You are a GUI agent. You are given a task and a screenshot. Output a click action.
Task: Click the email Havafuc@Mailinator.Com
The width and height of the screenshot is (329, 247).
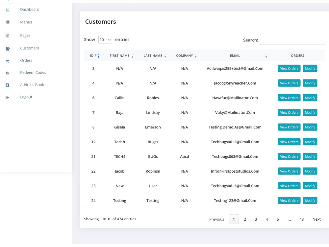235,98
